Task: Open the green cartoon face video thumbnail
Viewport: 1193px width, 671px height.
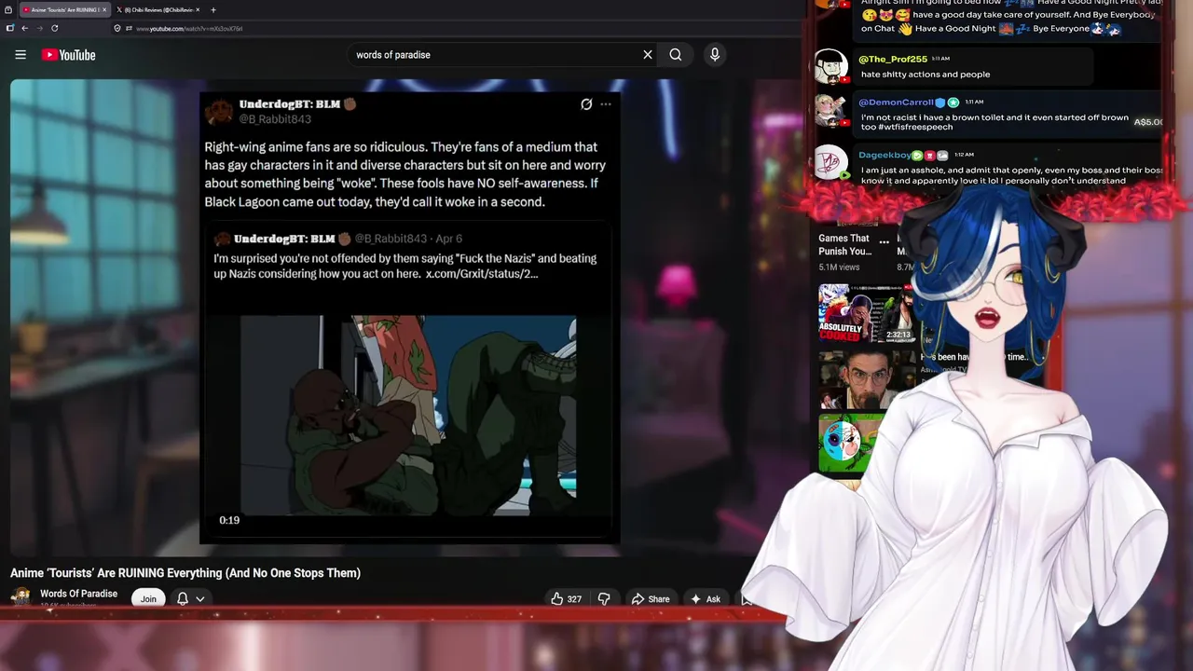Action: [x=850, y=445]
